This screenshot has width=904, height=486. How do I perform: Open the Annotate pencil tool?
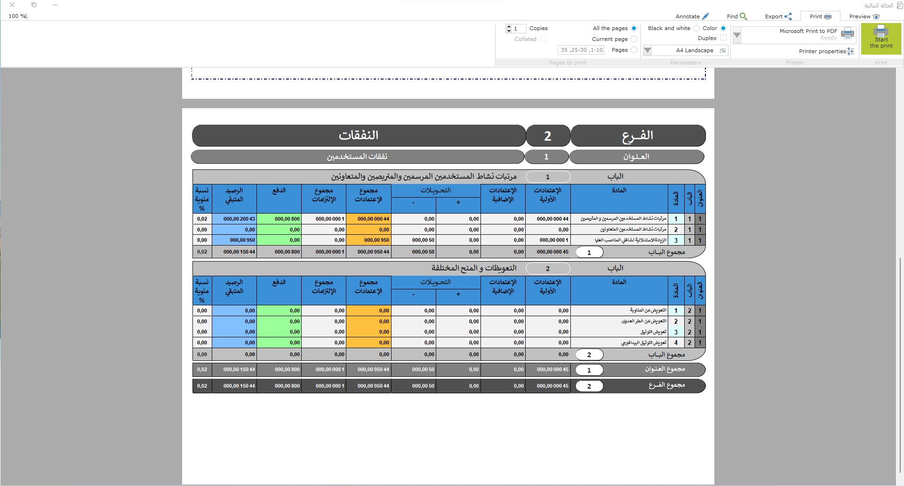point(705,16)
